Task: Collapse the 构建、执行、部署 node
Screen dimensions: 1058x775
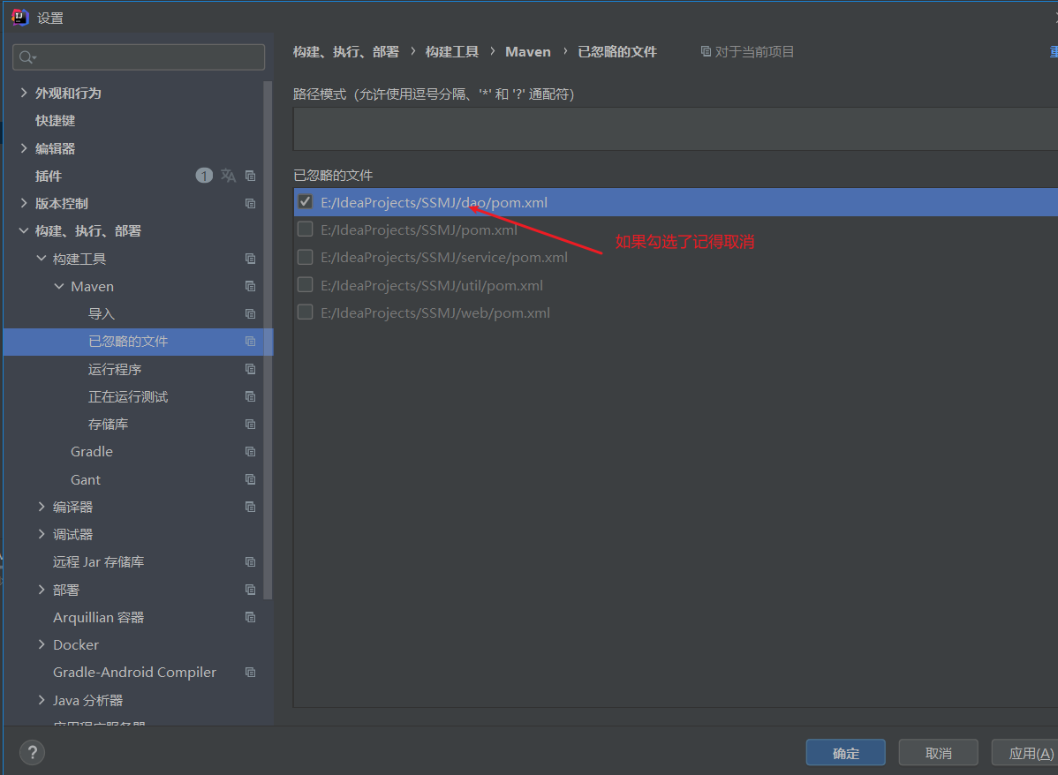Action: point(24,230)
